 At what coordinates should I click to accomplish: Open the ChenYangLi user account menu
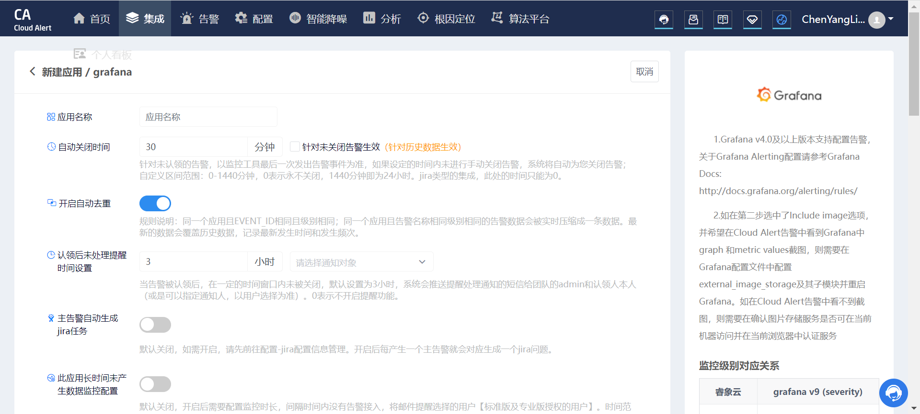pyautogui.click(x=847, y=20)
